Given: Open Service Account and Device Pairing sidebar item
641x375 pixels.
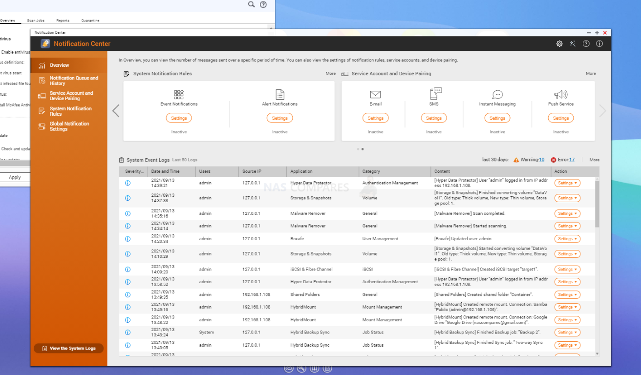Looking at the screenshot, I should pyautogui.click(x=68, y=96).
